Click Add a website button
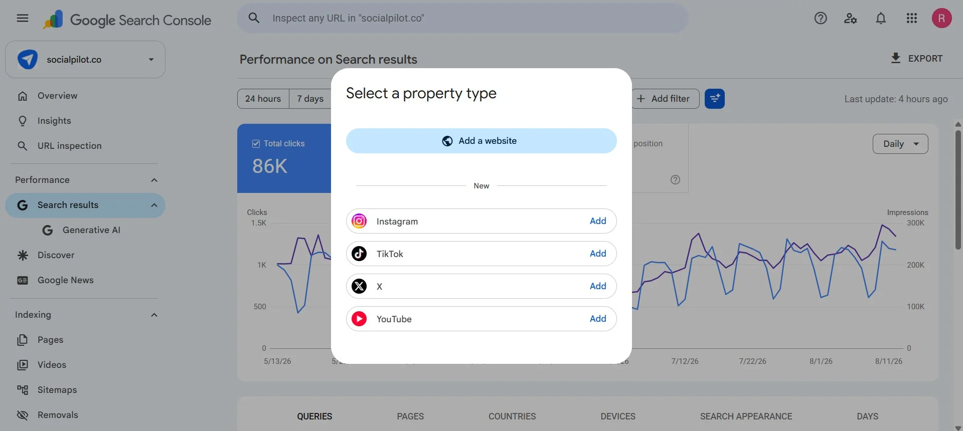The width and height of the screenshot is (963, 431). [481, 141]
